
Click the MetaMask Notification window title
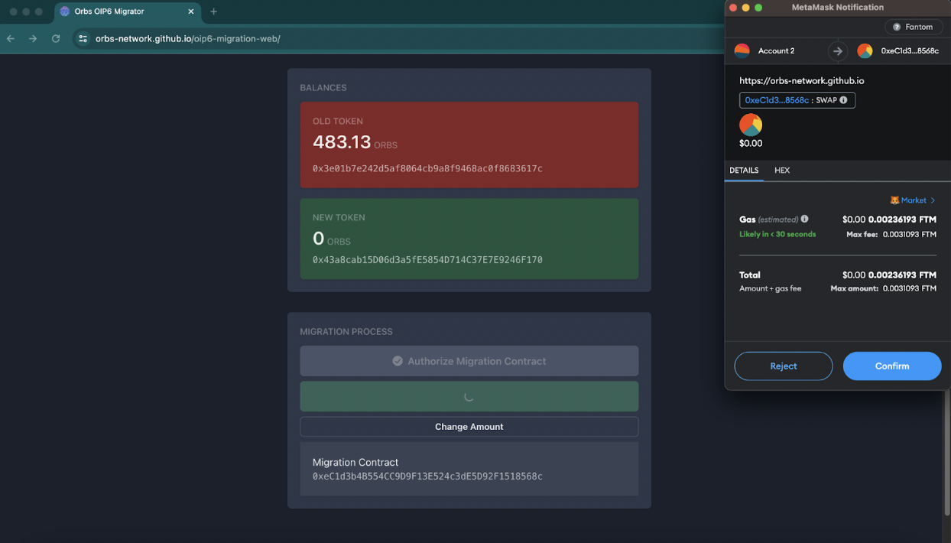pyautogui.click(x=837, y=8)
